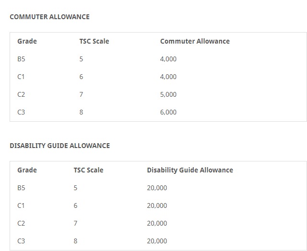This screenshot has height=251, width=307.
Task: Select the C3 grade cell in the commuter table
Action: click(21, 112)
